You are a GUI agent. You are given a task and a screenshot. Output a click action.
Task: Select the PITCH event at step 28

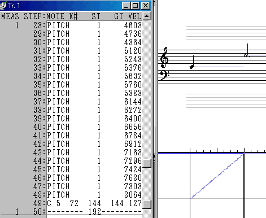tap(94, 25)
